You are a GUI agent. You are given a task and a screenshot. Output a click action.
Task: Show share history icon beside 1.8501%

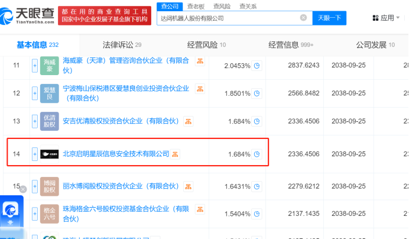(257, 93)
